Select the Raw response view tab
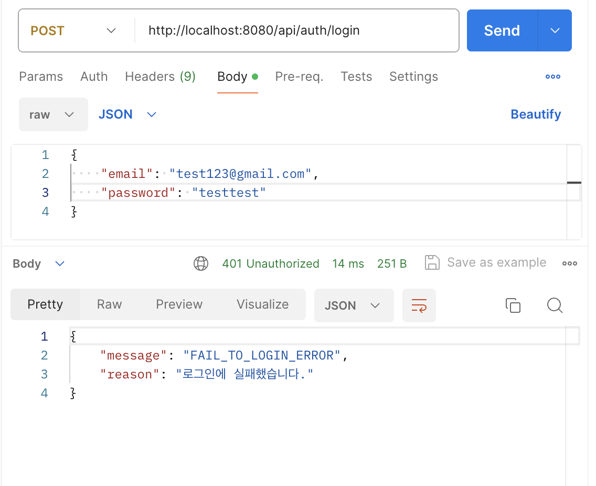 pyautogui.click(x=109, y=304)
